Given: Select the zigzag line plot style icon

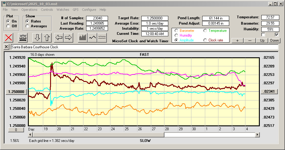Looking at the screenshot, I should 92,37.
